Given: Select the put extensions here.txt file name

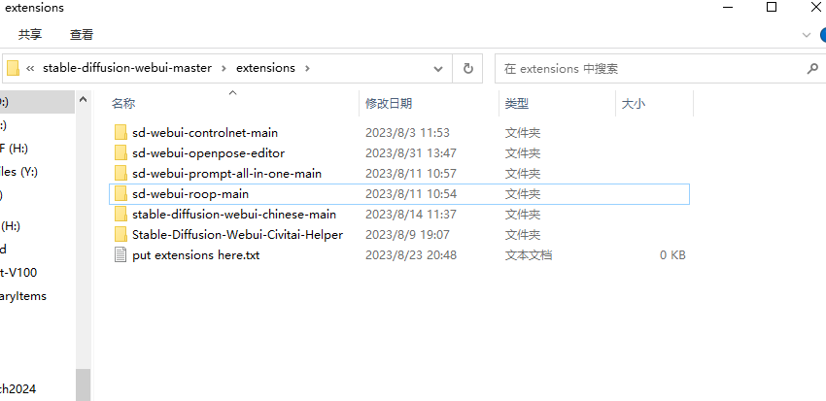Looking at the screenshot, I should pos(196,255).
